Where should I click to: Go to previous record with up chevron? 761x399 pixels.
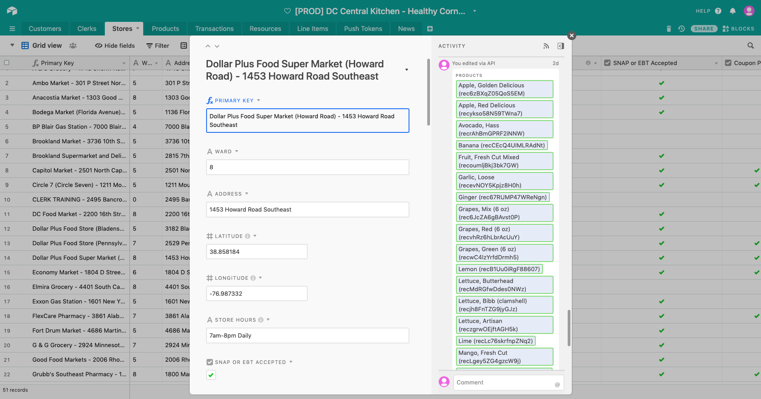click(208, 46)
